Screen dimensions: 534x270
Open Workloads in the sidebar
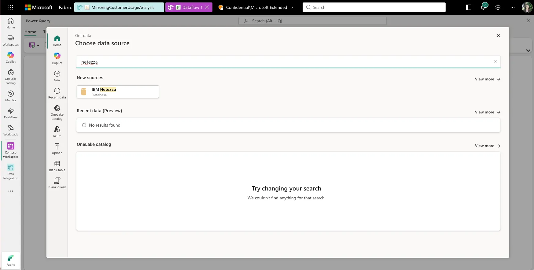[x=11, y=130]
